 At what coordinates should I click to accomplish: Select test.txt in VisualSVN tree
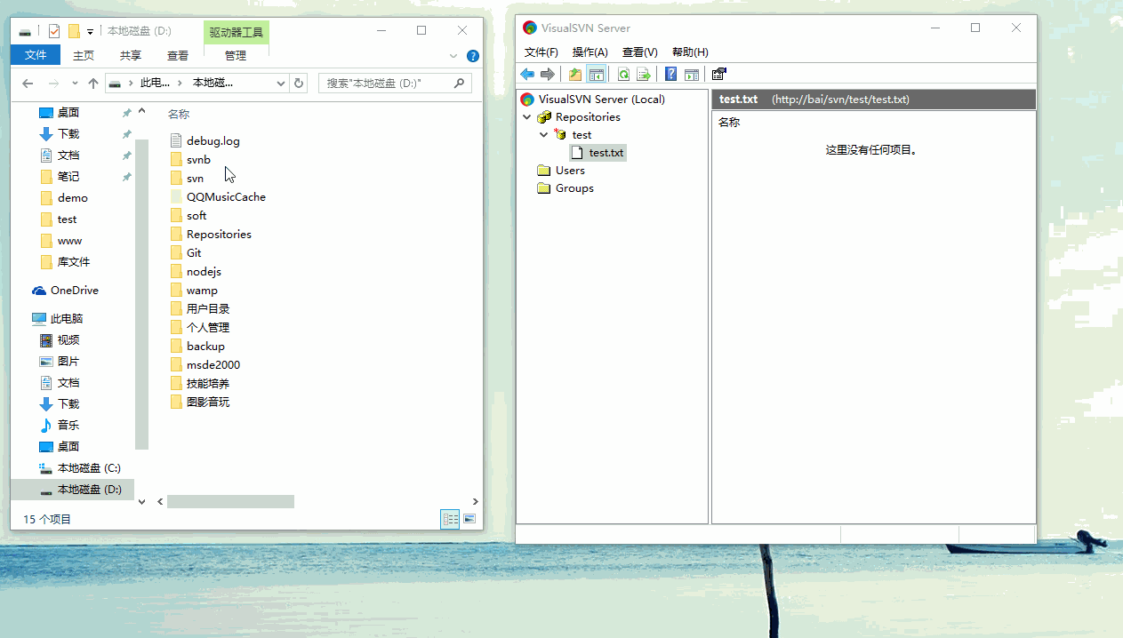tap(606, 153)
